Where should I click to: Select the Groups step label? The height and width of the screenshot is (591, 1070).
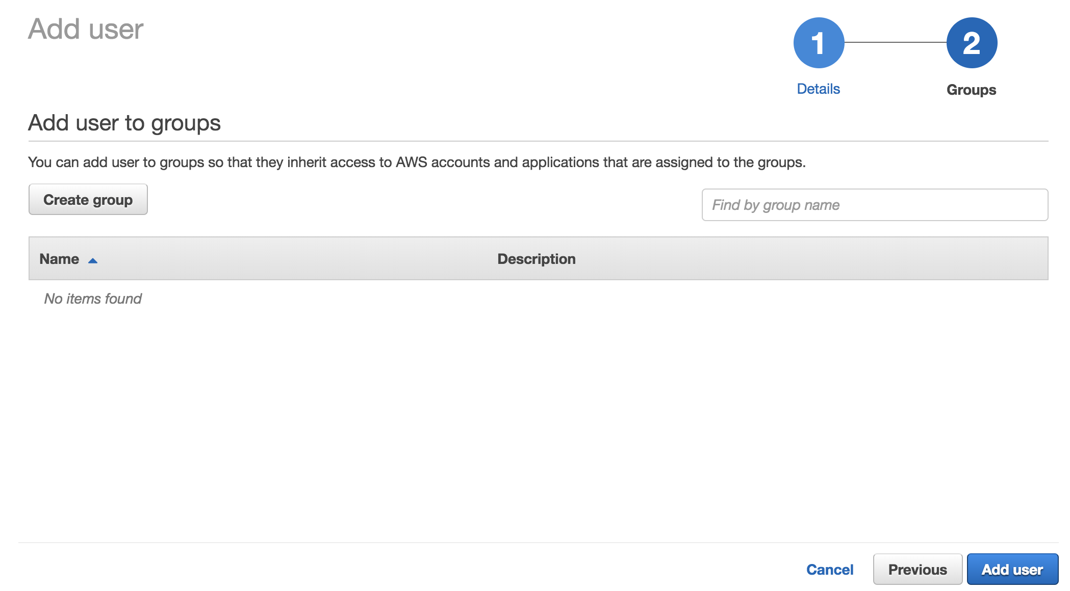[x=971, y=90]
